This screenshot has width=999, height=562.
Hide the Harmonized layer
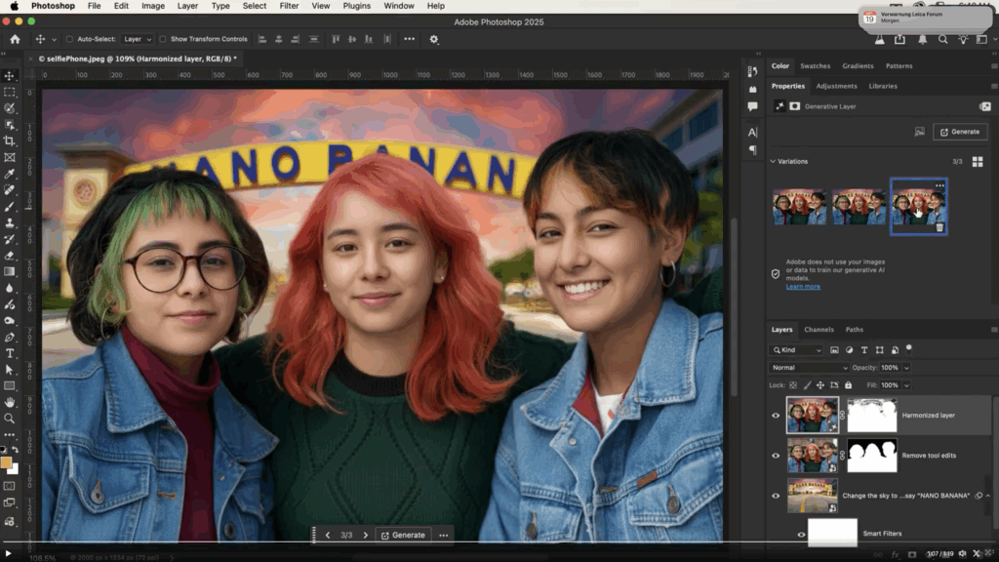[777, 416]
